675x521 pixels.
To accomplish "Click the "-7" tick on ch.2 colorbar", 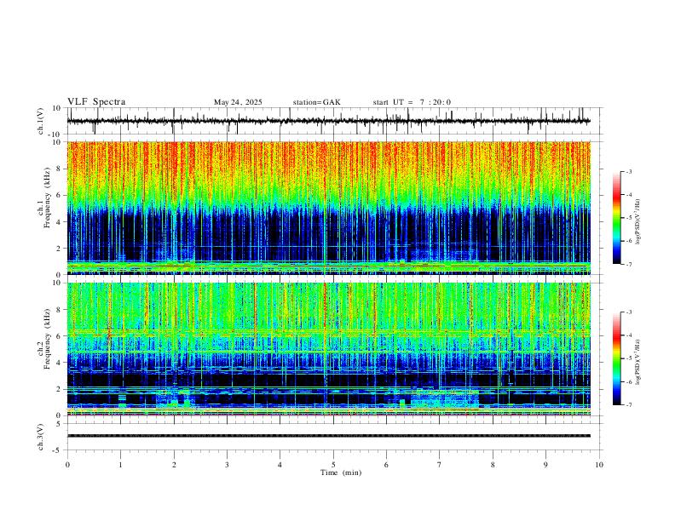I will coord(629,405).
